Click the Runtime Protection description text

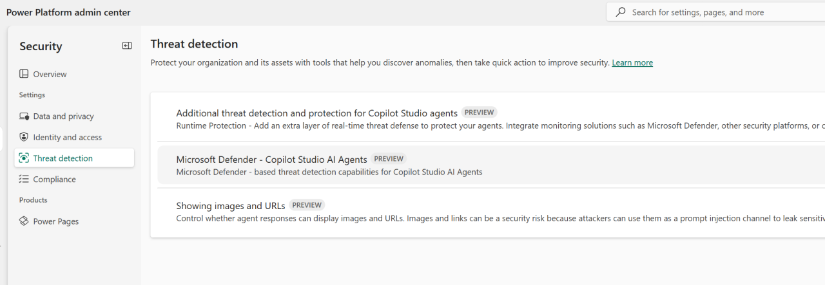point(500,125)
